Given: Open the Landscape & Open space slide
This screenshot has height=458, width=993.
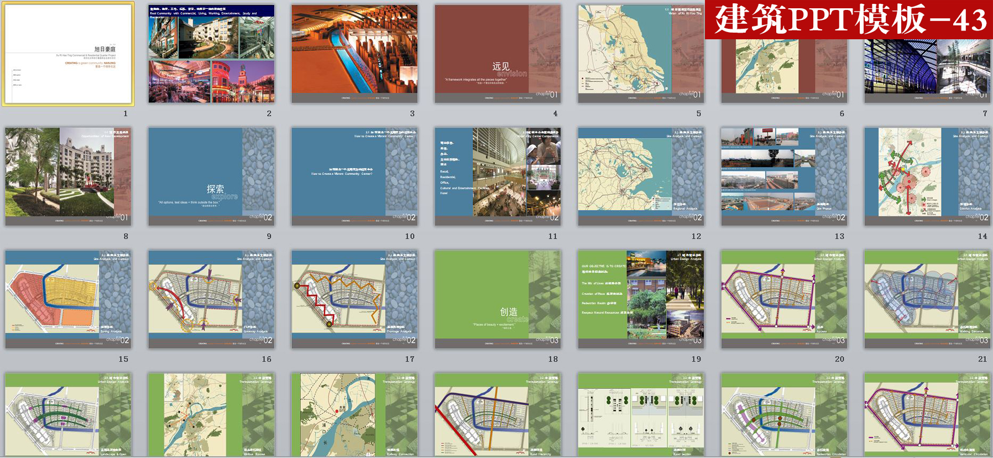Looking at the screenshot, I should tap(68, 415).
